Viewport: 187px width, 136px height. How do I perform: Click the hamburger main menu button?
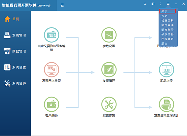pyautogui.click(x=168, y=4)
